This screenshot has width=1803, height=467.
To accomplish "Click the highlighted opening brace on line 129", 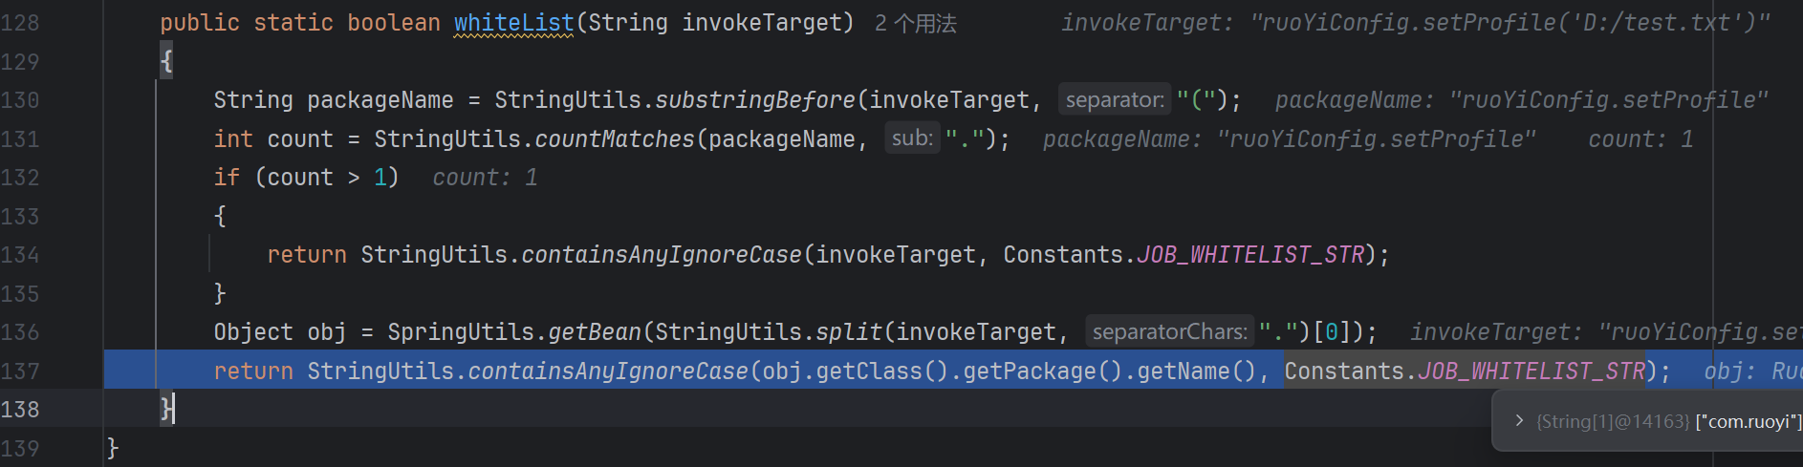I will click(166, 61).
